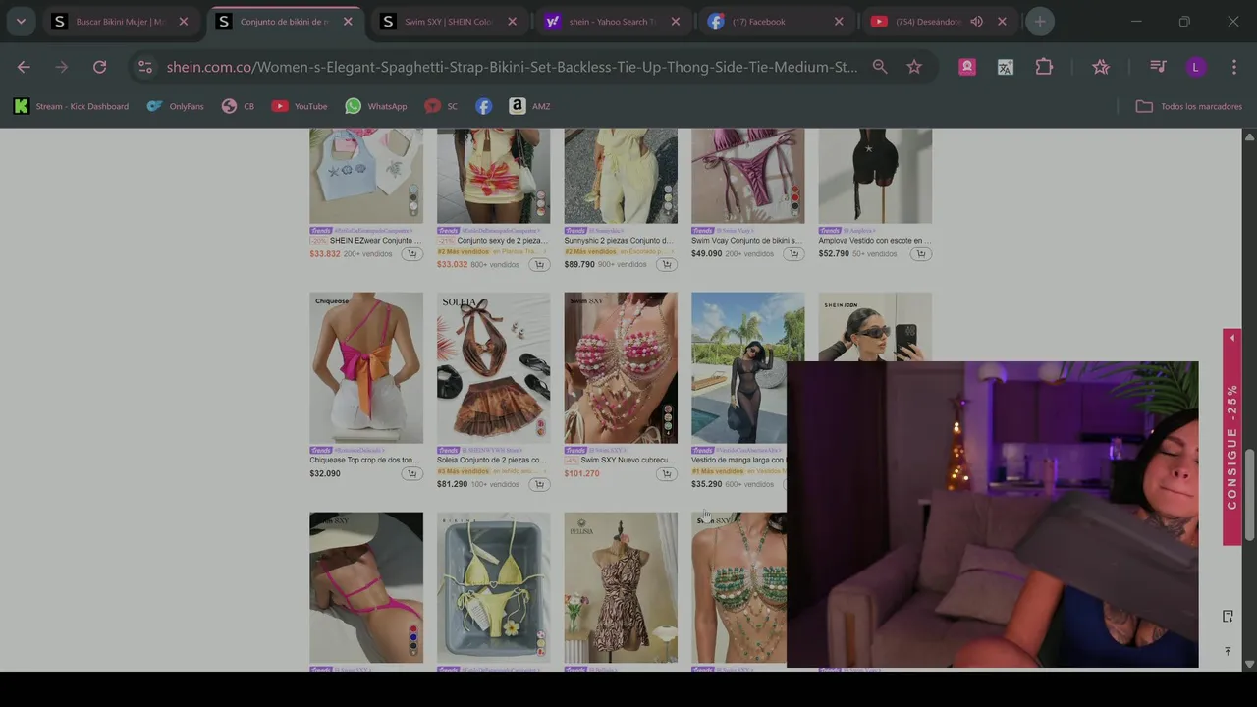1257x707 pixels.
Task: Open the CB bookmark
Action: pyautogui.click(x=238, y=106)
